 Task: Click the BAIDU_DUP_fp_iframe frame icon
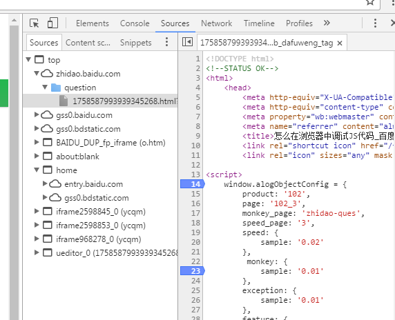point(48,142)
